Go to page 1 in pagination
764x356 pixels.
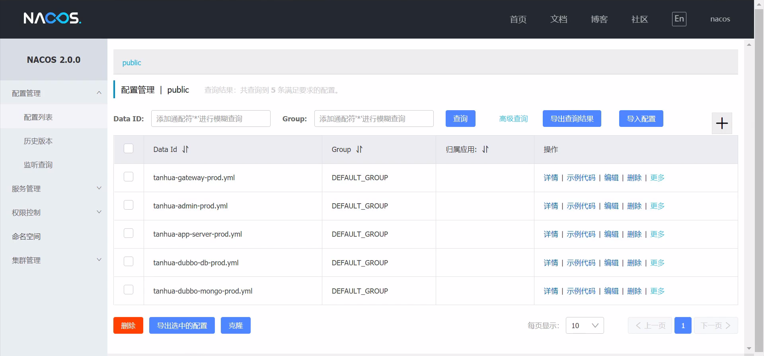coord(683,325)
